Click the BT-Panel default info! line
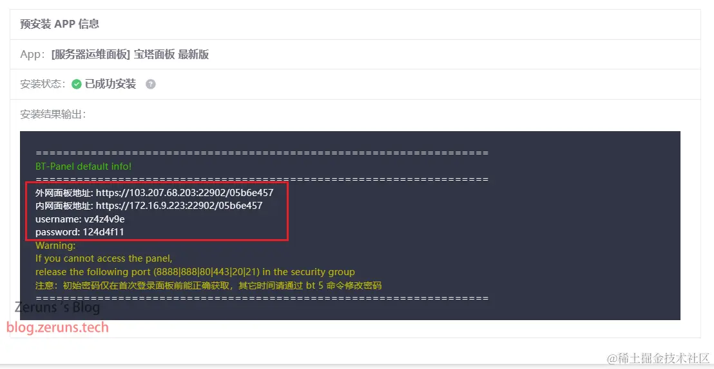714x369 pixels. point(83,166)
